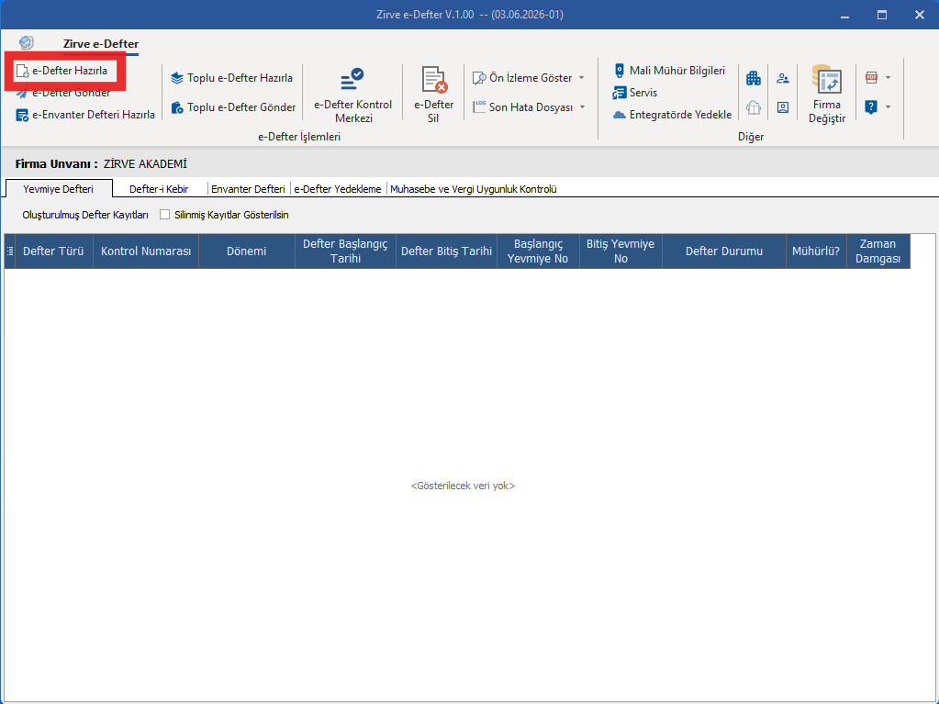Click the PDF icon in ribbon
Screen dimensions: 939x704
pyautogui.click(x=871, y=77)
